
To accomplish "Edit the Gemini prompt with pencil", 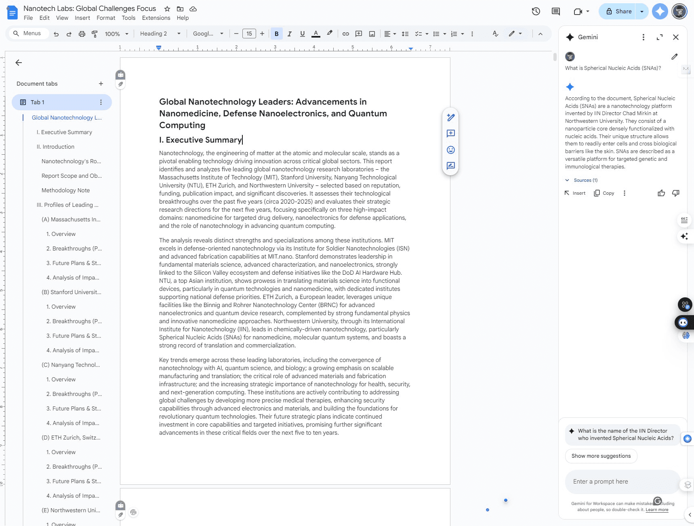I will (675, 57).
